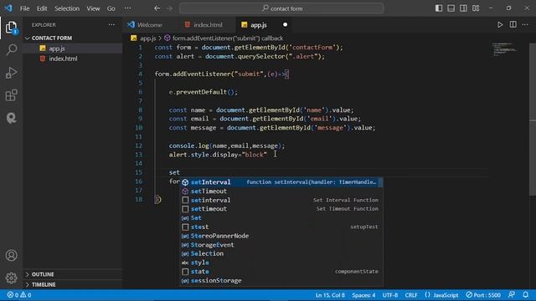Open the Accounts menu icon
536x301 pixels.
(11, 255)
